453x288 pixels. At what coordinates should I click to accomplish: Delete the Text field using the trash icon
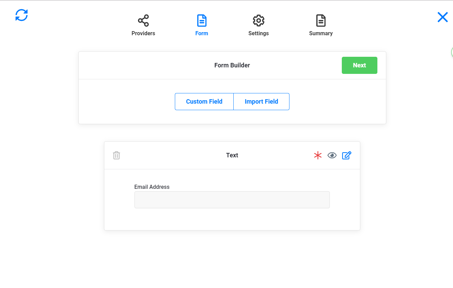[x=116, y=155]
